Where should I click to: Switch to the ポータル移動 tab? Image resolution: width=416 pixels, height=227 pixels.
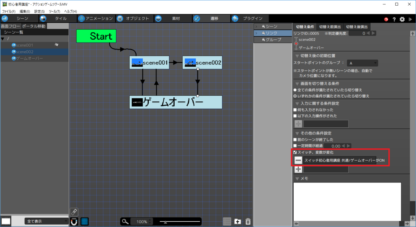pos(34,26)
